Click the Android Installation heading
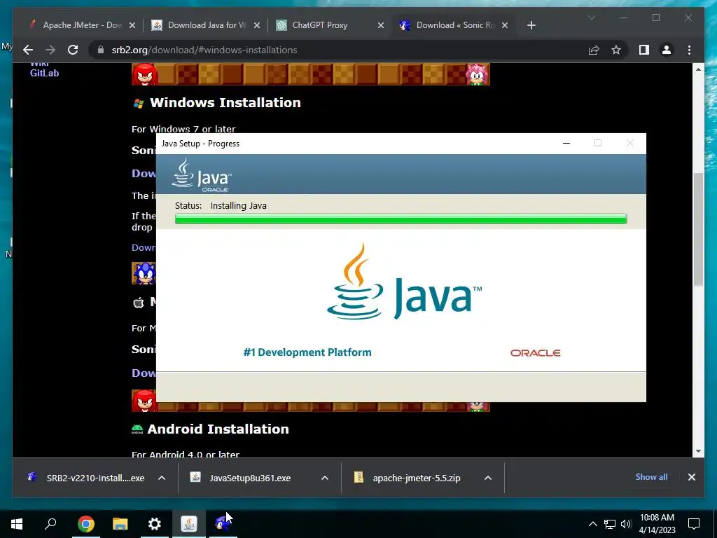The width and height of the screenshot is (717, 538). coord(218,429)
